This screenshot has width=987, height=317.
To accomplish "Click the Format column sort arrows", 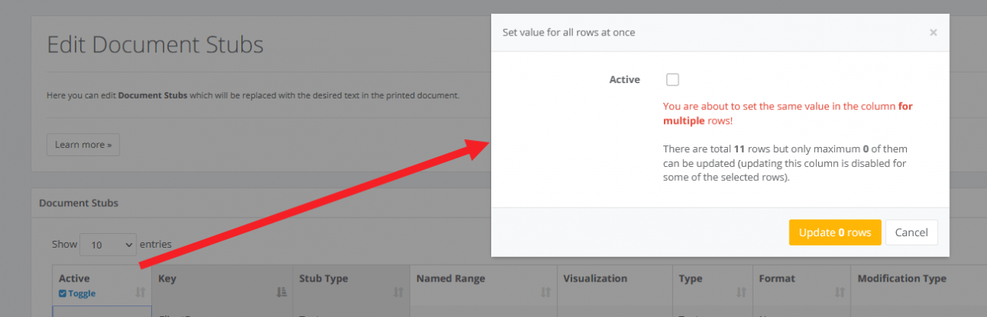I will (838, 292).
